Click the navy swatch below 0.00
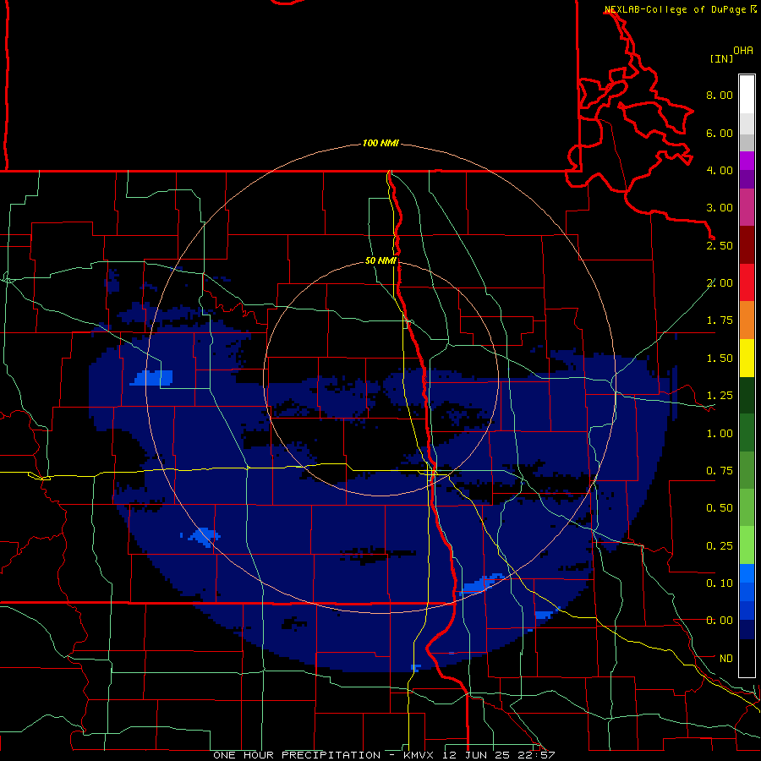 [x=747, y=630]
